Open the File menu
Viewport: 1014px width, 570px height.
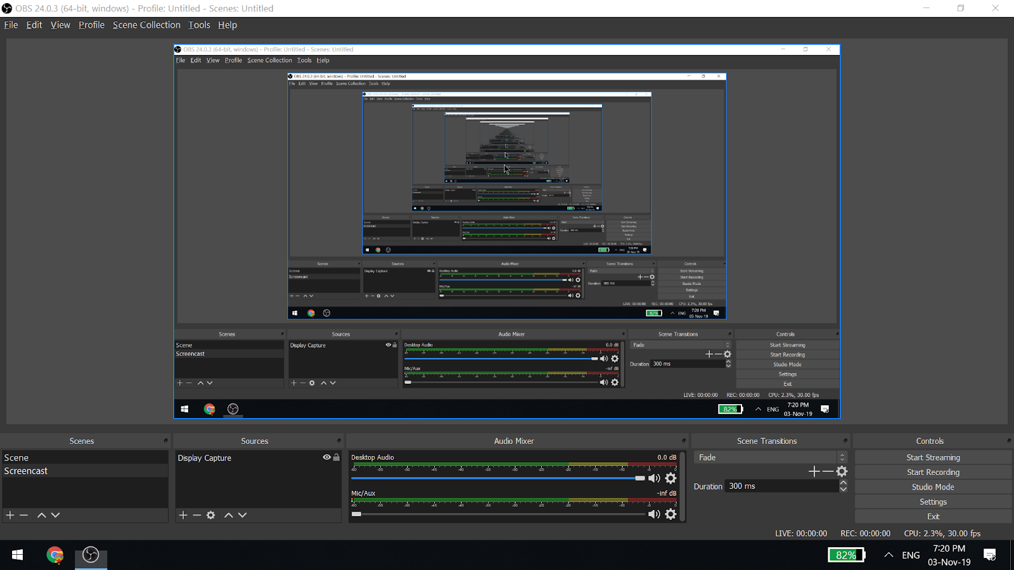11,25
